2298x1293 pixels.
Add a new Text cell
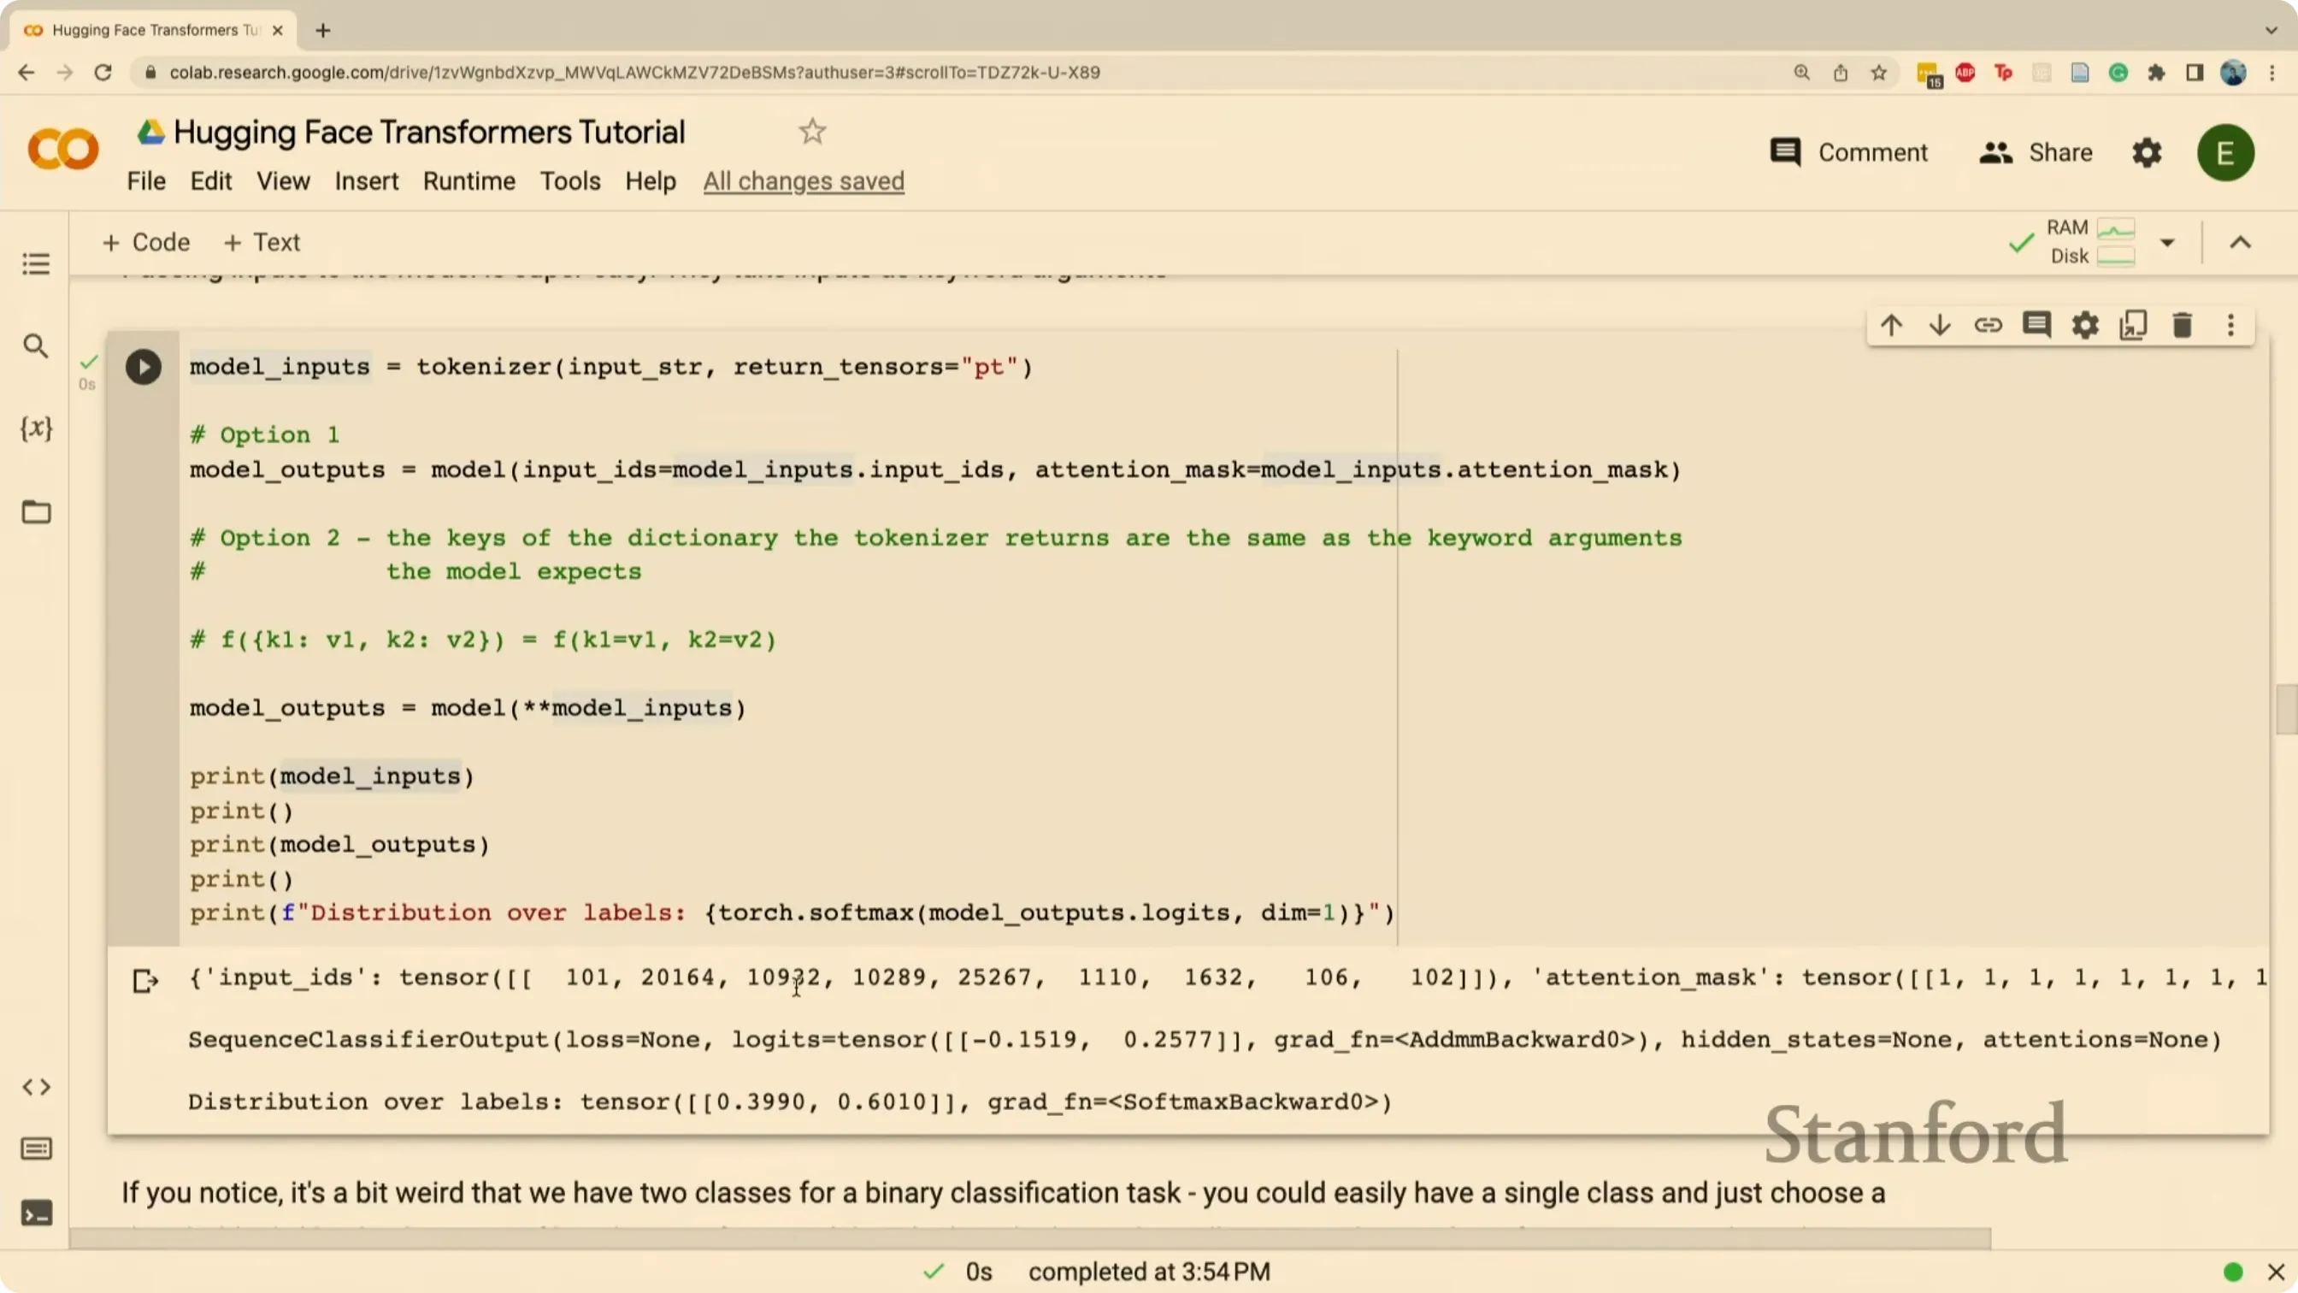262,243
